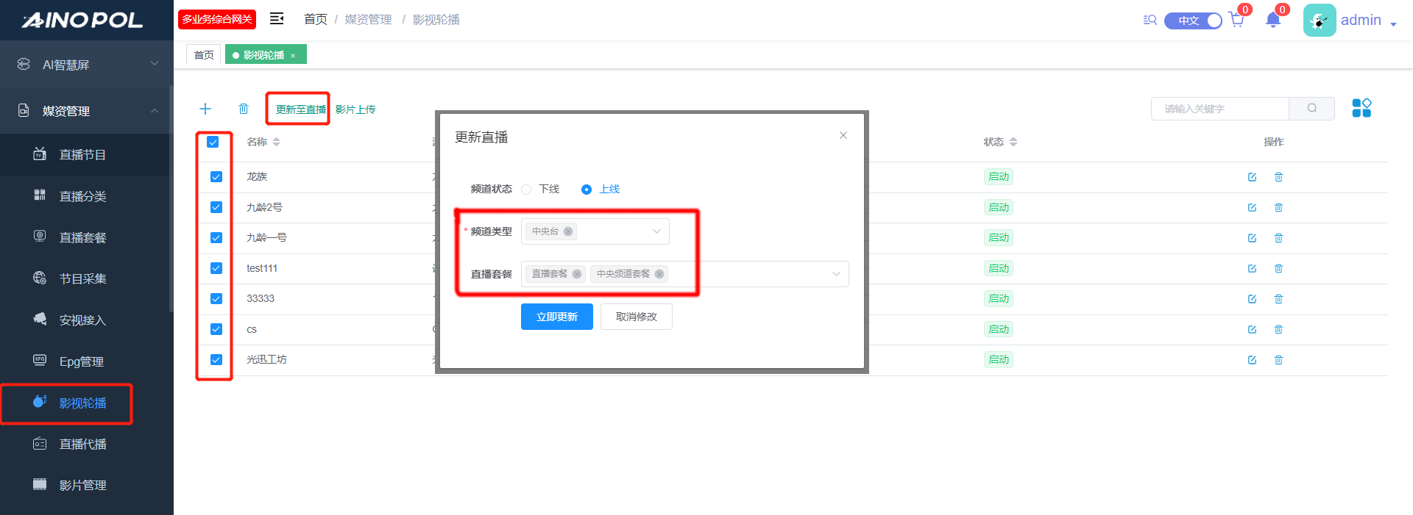Click the 立即更新 button
The image size is (1413, 515).
556,317
